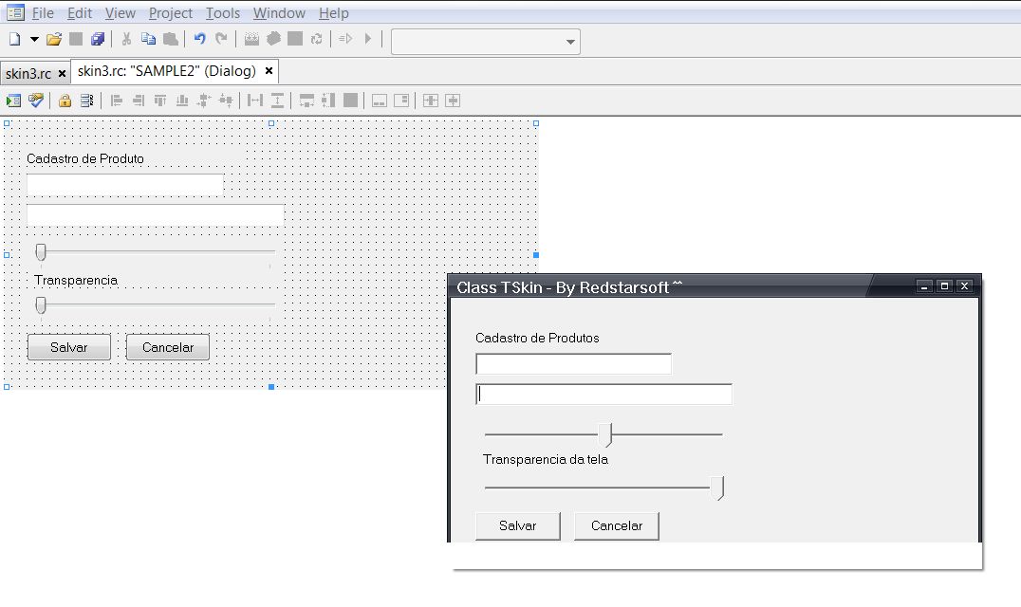Image resolution: width=1021 pixels, height=607 pixels.
Task: Toggle the Lock controls padlock icon
Action: tap(65, 101)
